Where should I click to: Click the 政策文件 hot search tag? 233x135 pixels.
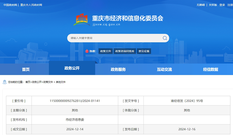(106, 51)
